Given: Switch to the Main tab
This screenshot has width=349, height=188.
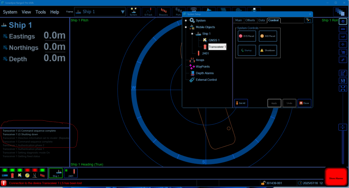Looking at the screenshot, I should [x=238, y=20].
